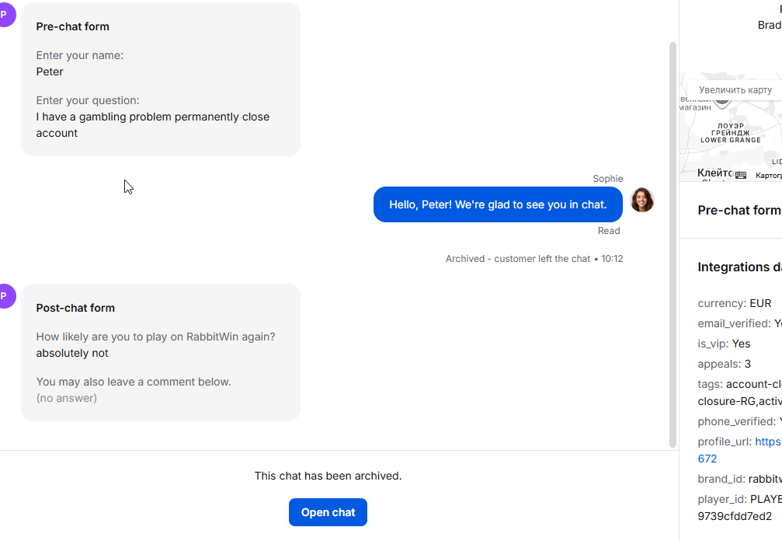
Task: Click the keyboard shortcuts icon on the map
Action: 741,175
